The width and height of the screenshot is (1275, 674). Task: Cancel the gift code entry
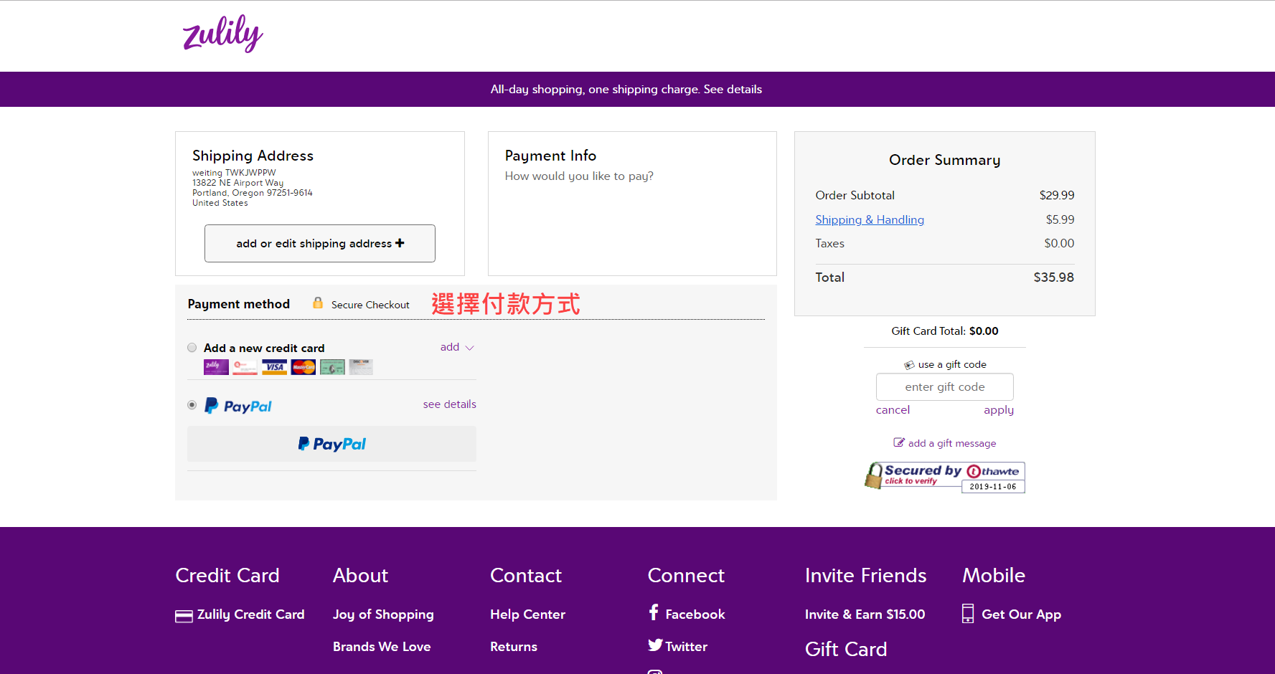pos(893,410)
